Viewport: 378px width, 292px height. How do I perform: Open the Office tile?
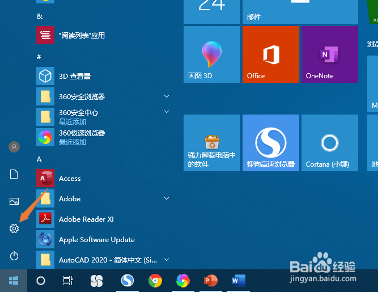point(271,54)
